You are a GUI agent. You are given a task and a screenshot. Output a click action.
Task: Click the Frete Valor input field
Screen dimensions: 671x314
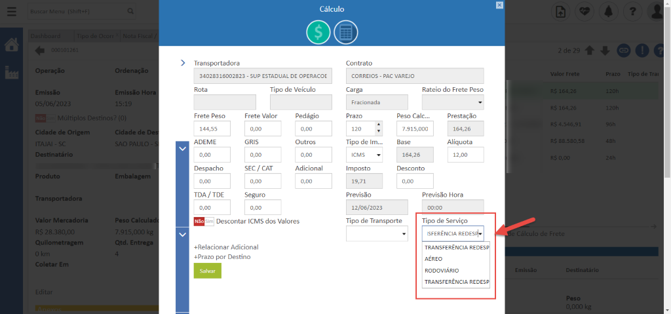(263, 128)
